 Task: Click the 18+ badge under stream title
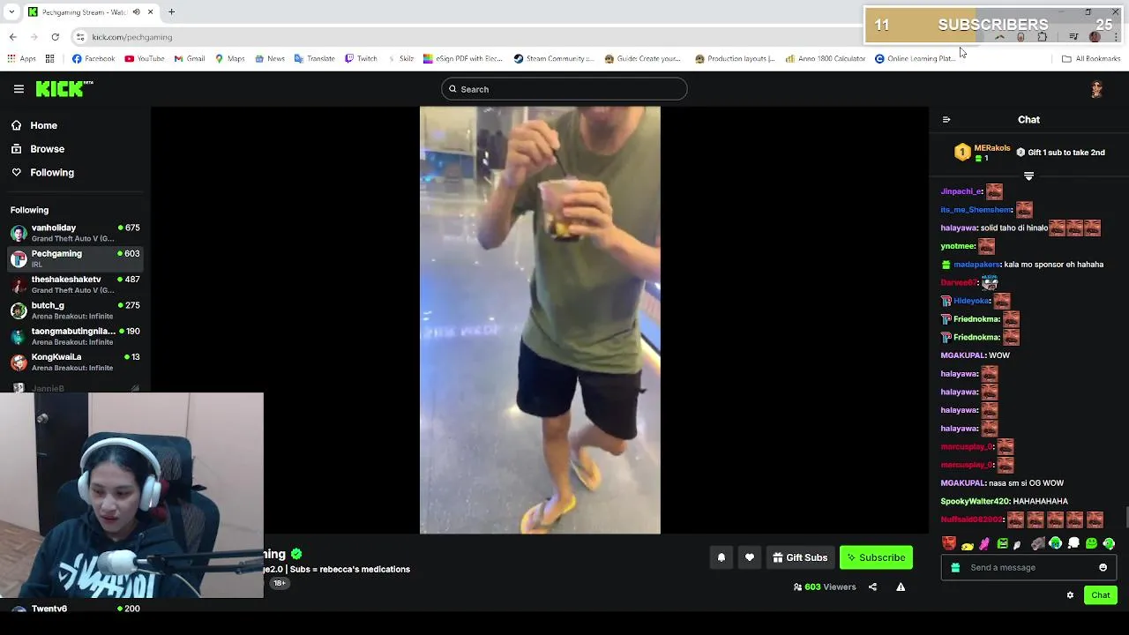[x=279, y=583]
